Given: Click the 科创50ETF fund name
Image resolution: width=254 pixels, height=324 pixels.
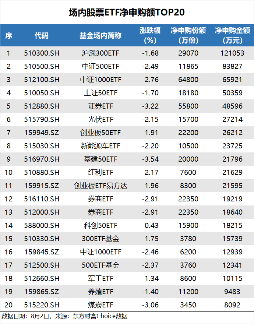Looking at the screenshot, I should pos(100,225).
